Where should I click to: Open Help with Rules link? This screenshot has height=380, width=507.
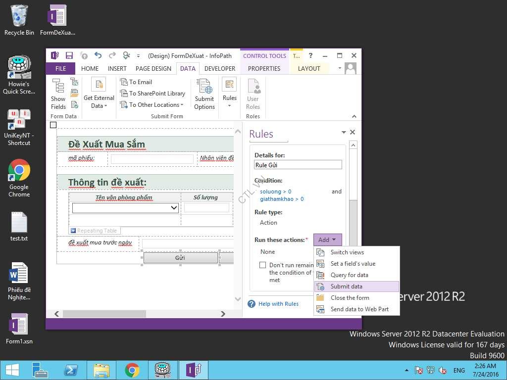coord(278,304)
